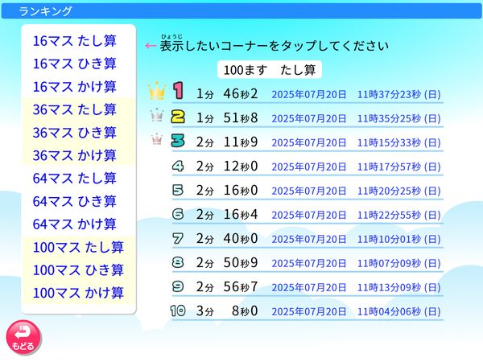Show 64マス かけ算 ranking
The width and height of the screenshot is (483, 362).
tap(75, 224)
